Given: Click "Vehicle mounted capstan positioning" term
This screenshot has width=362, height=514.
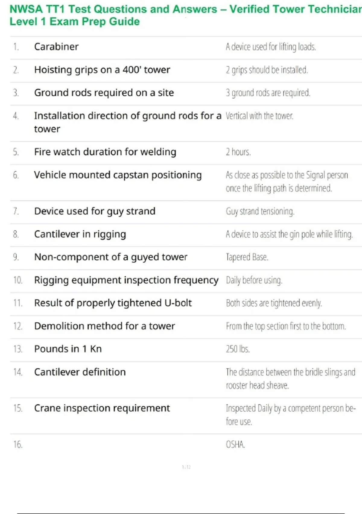Looking at the screenshot, I should [118, 175].
